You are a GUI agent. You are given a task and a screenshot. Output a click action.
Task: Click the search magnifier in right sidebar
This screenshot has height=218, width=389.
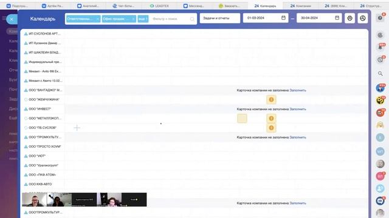[380, 73]
